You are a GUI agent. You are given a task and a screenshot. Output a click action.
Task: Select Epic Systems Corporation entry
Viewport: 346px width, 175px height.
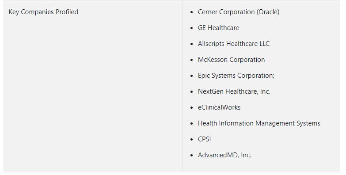pos(236,76)
